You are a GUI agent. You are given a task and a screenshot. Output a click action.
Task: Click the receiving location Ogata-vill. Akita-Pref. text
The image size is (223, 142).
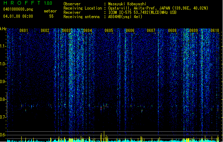158,8
